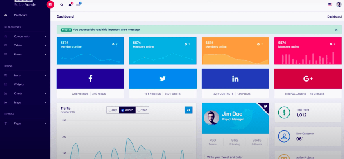Open gear dropdown on pink members card
The height and width of the screenshot is (159, 344).
coord(332,44)
